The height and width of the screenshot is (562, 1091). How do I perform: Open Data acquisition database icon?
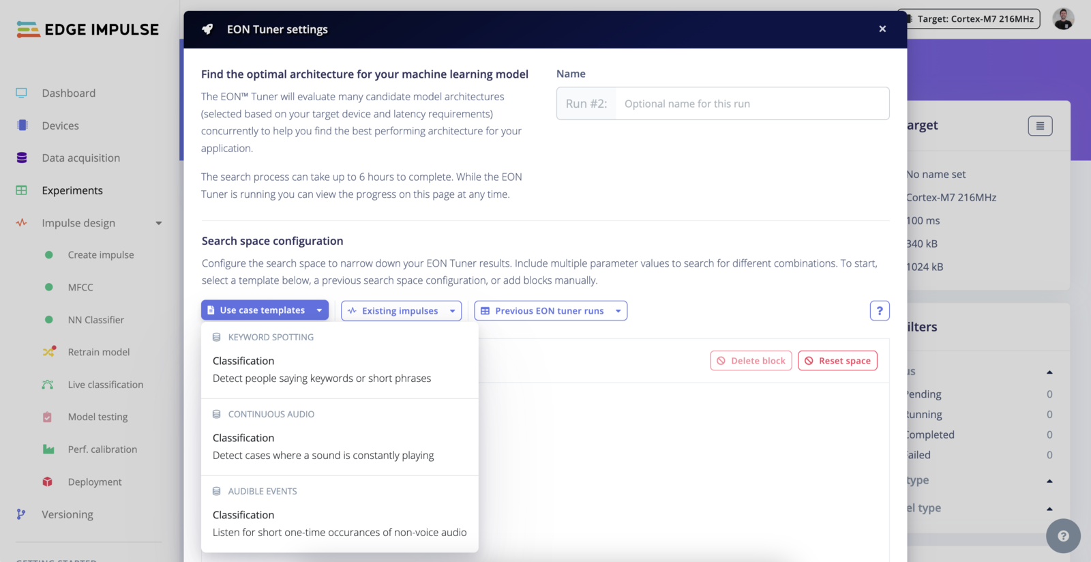(x=22, y=158)
